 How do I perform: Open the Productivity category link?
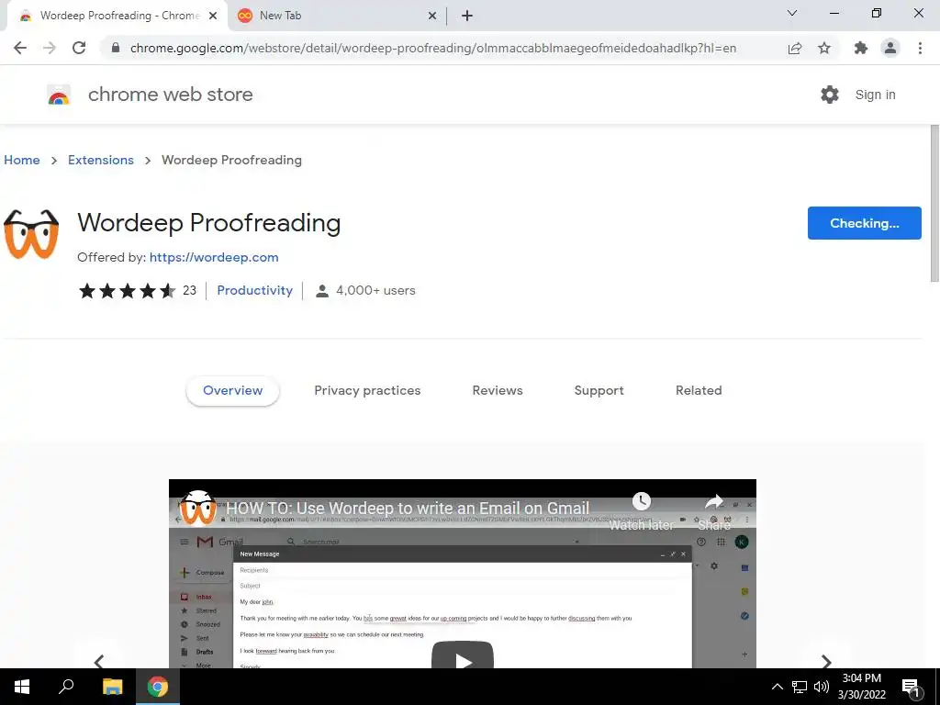(x=255, y=290)
